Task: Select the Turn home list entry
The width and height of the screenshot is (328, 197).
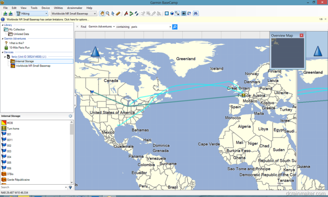Action: click(13, 129)
